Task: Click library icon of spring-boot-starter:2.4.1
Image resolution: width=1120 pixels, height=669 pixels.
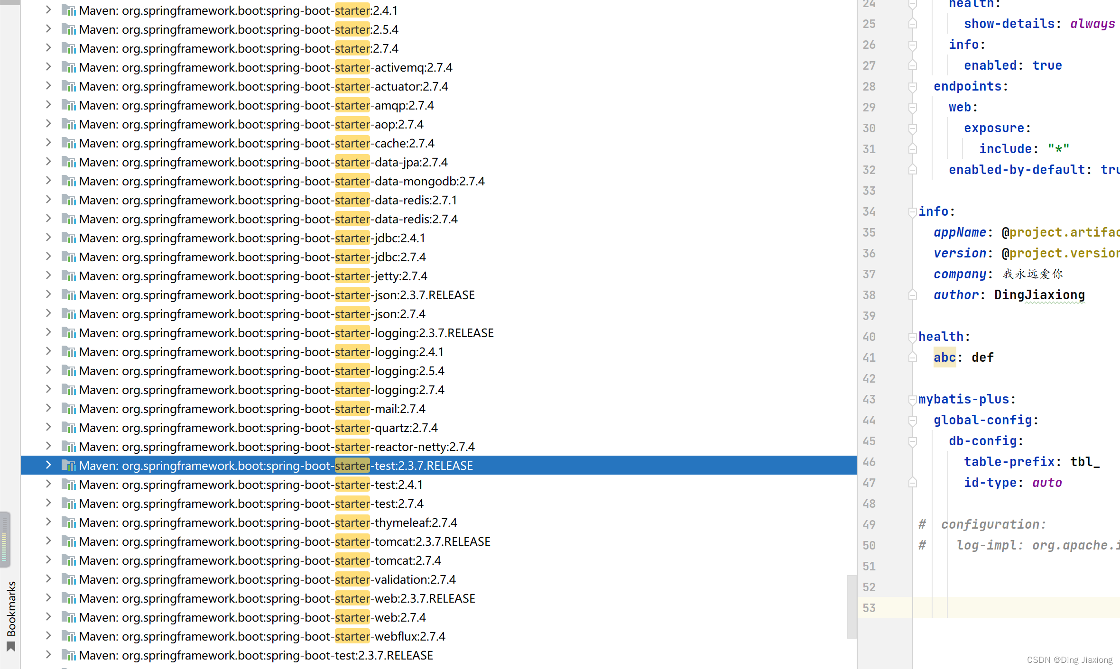Action: coord(69,10)
